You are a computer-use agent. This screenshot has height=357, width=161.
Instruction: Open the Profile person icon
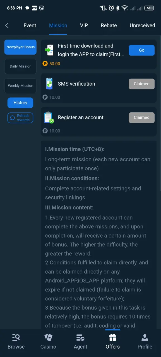145,338
